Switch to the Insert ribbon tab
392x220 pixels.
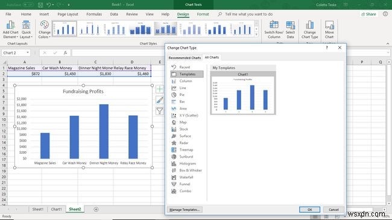pyautogui.click(x=44, y=14)
